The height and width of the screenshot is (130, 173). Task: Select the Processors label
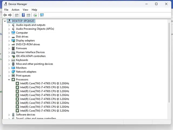[x=22, y=80]
